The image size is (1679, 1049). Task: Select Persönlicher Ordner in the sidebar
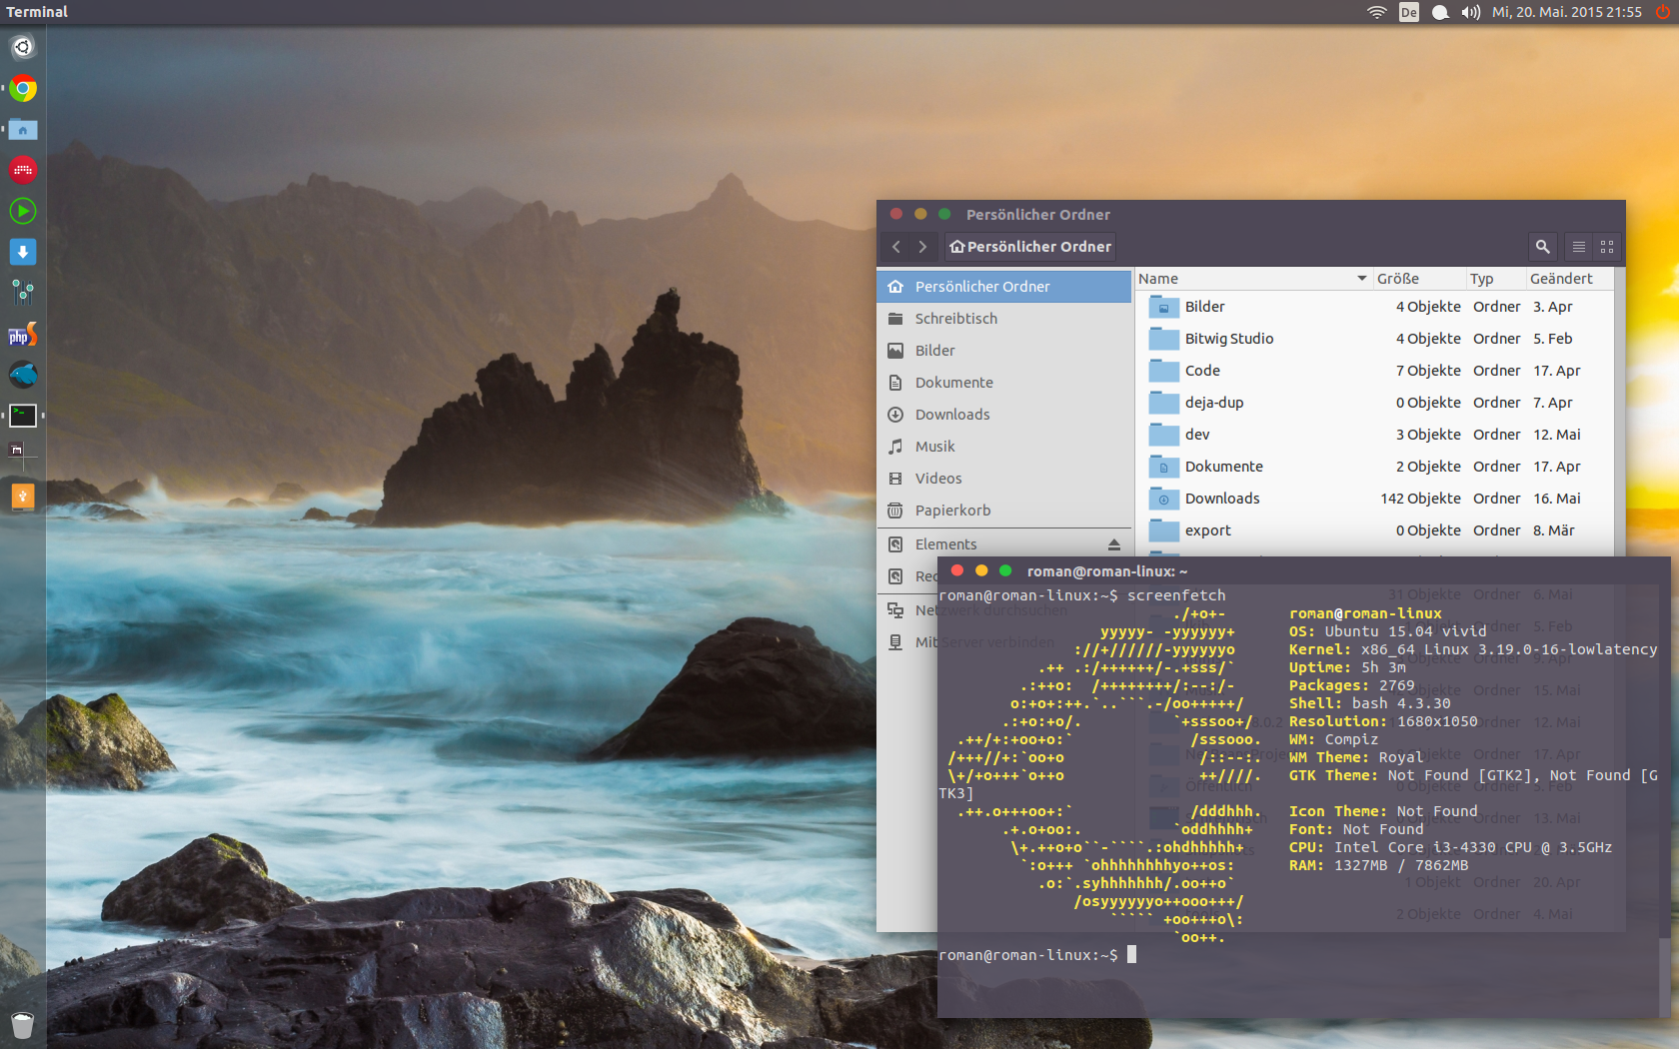click(1004, 287)
